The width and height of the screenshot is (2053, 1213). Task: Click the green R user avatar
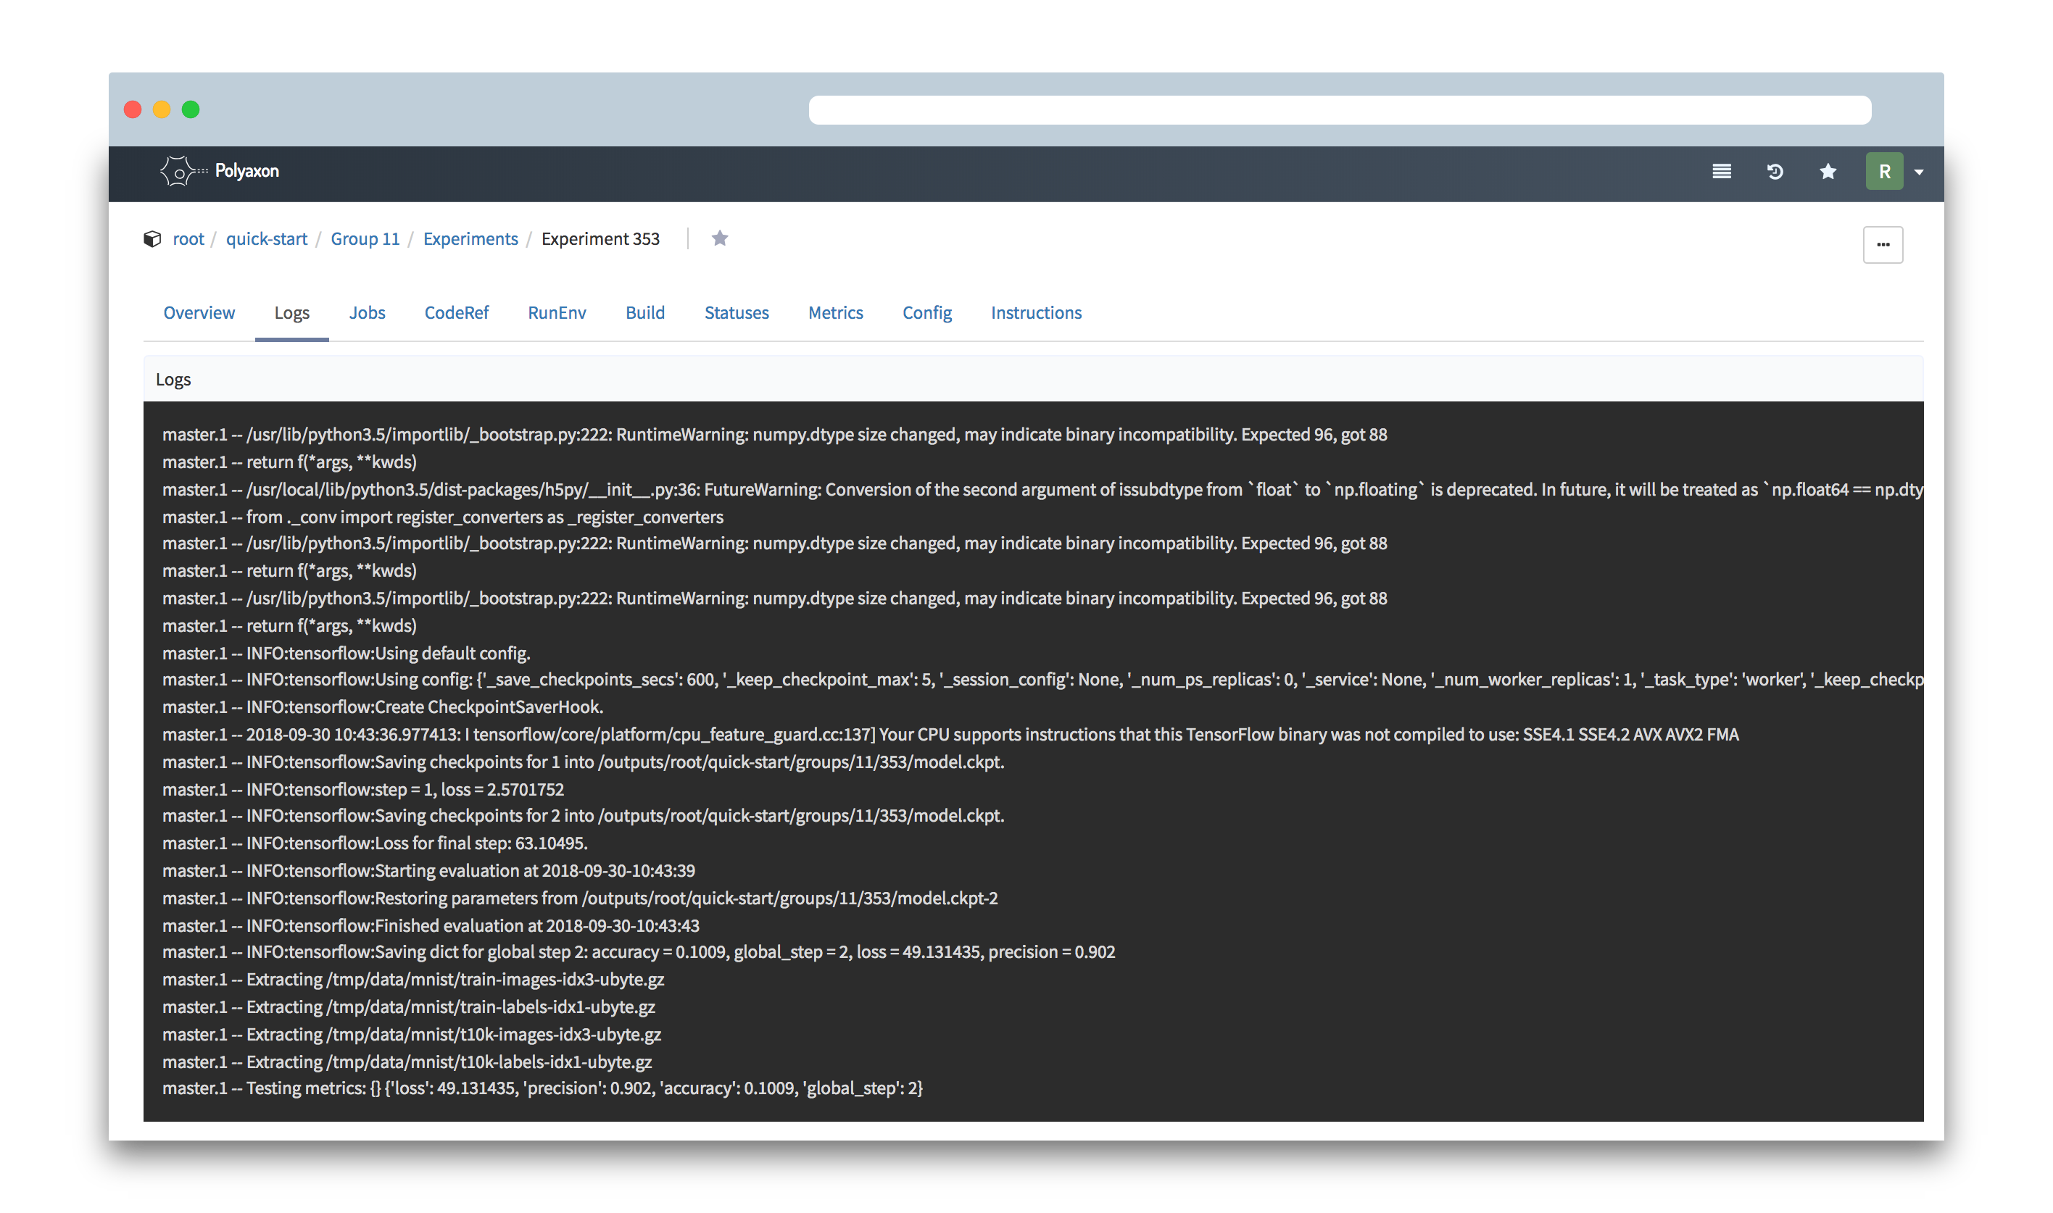tap(1884, 172)
